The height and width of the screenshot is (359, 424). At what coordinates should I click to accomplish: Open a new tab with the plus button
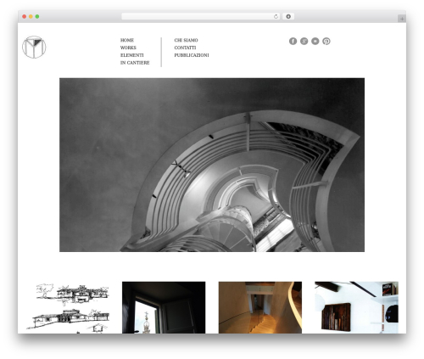(402, 19)
